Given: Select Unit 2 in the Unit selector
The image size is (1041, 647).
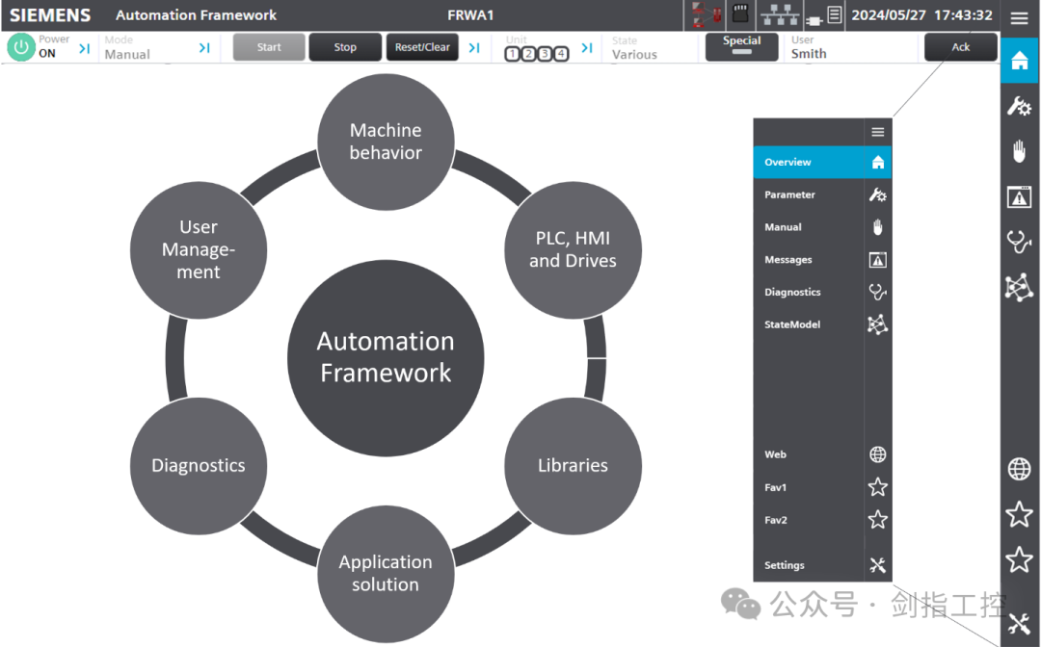Looking at the screenshot, I should pos(528,54).
